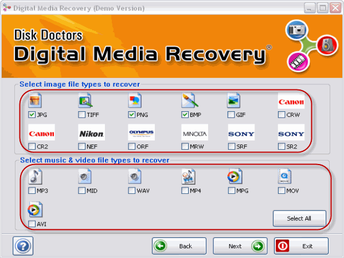The width and height of the screenshot is (344, 258).
Task: Check the MOV checkbox
Action: 282,190
